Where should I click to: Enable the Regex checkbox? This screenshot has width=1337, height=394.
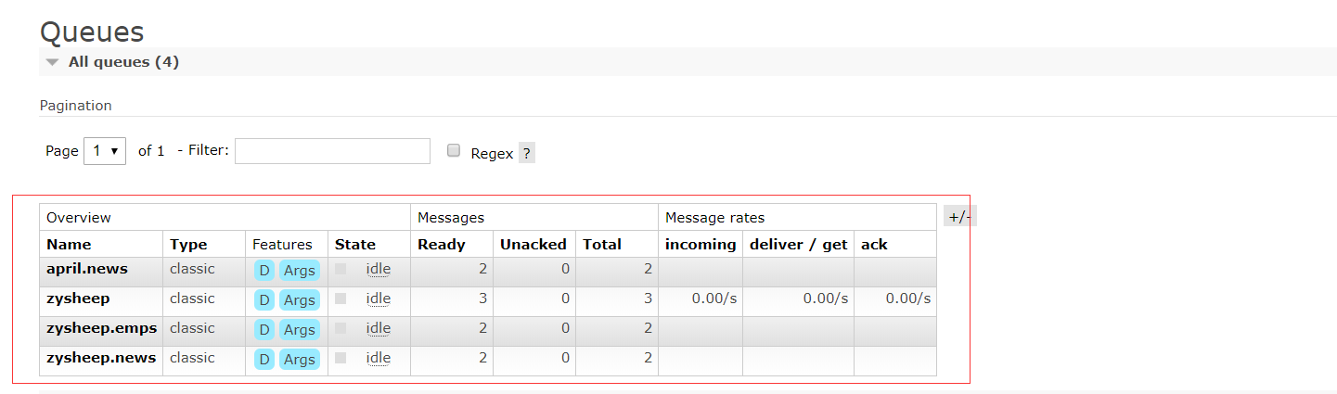(x=454, y=151)
